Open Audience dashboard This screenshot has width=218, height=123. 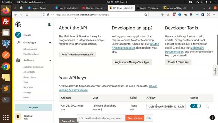(33, 67)
